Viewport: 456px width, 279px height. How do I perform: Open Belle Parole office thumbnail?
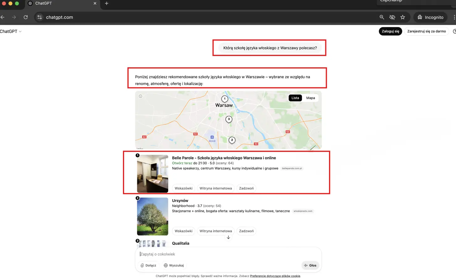153,174
